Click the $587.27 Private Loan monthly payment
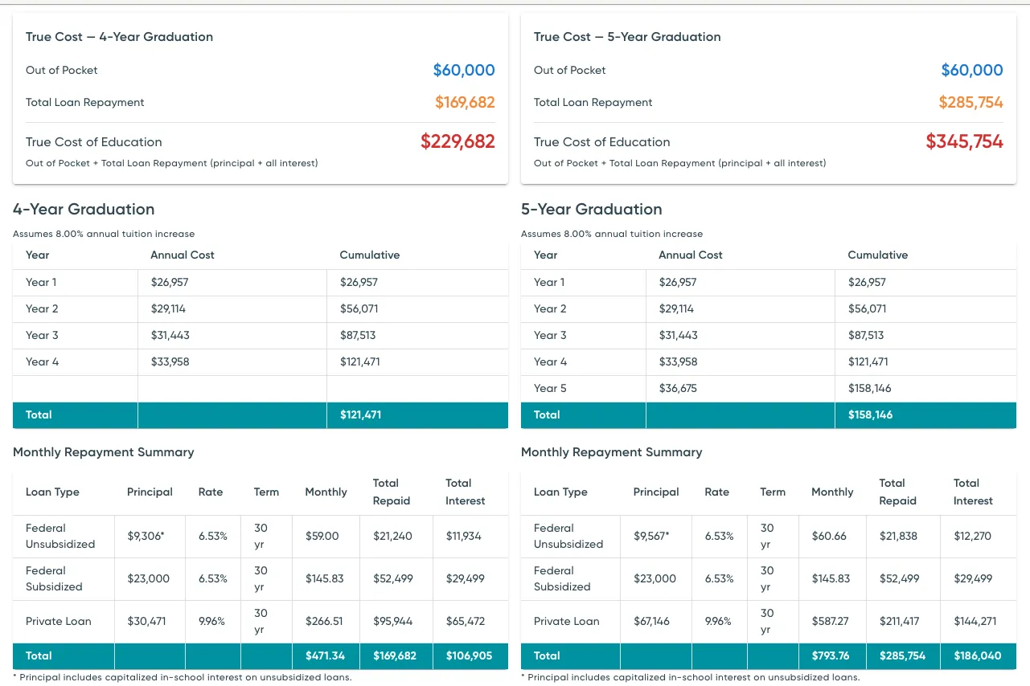Image resolution: width=1030 pixels, height=686 pixels. pos(831,622)
